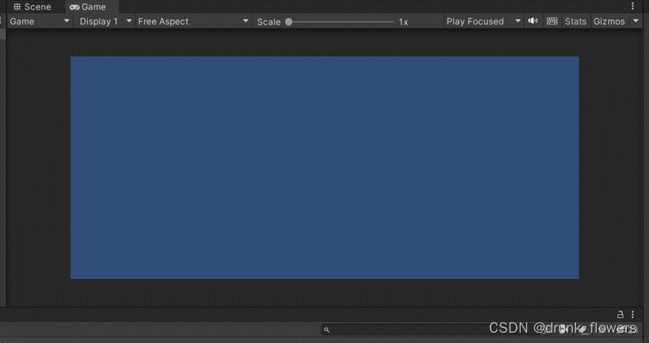Open the Free Aspect resolution dropdown
The image size is (649, 343).
(x=193, y=21)
